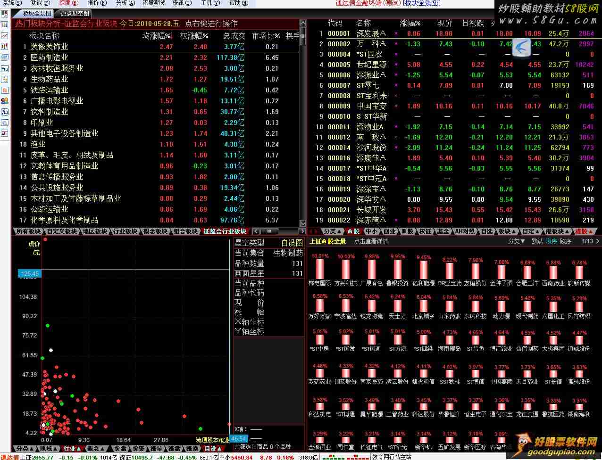
Task: Click the F10 info icon in the left sidebar
Action: coord(5,68)
